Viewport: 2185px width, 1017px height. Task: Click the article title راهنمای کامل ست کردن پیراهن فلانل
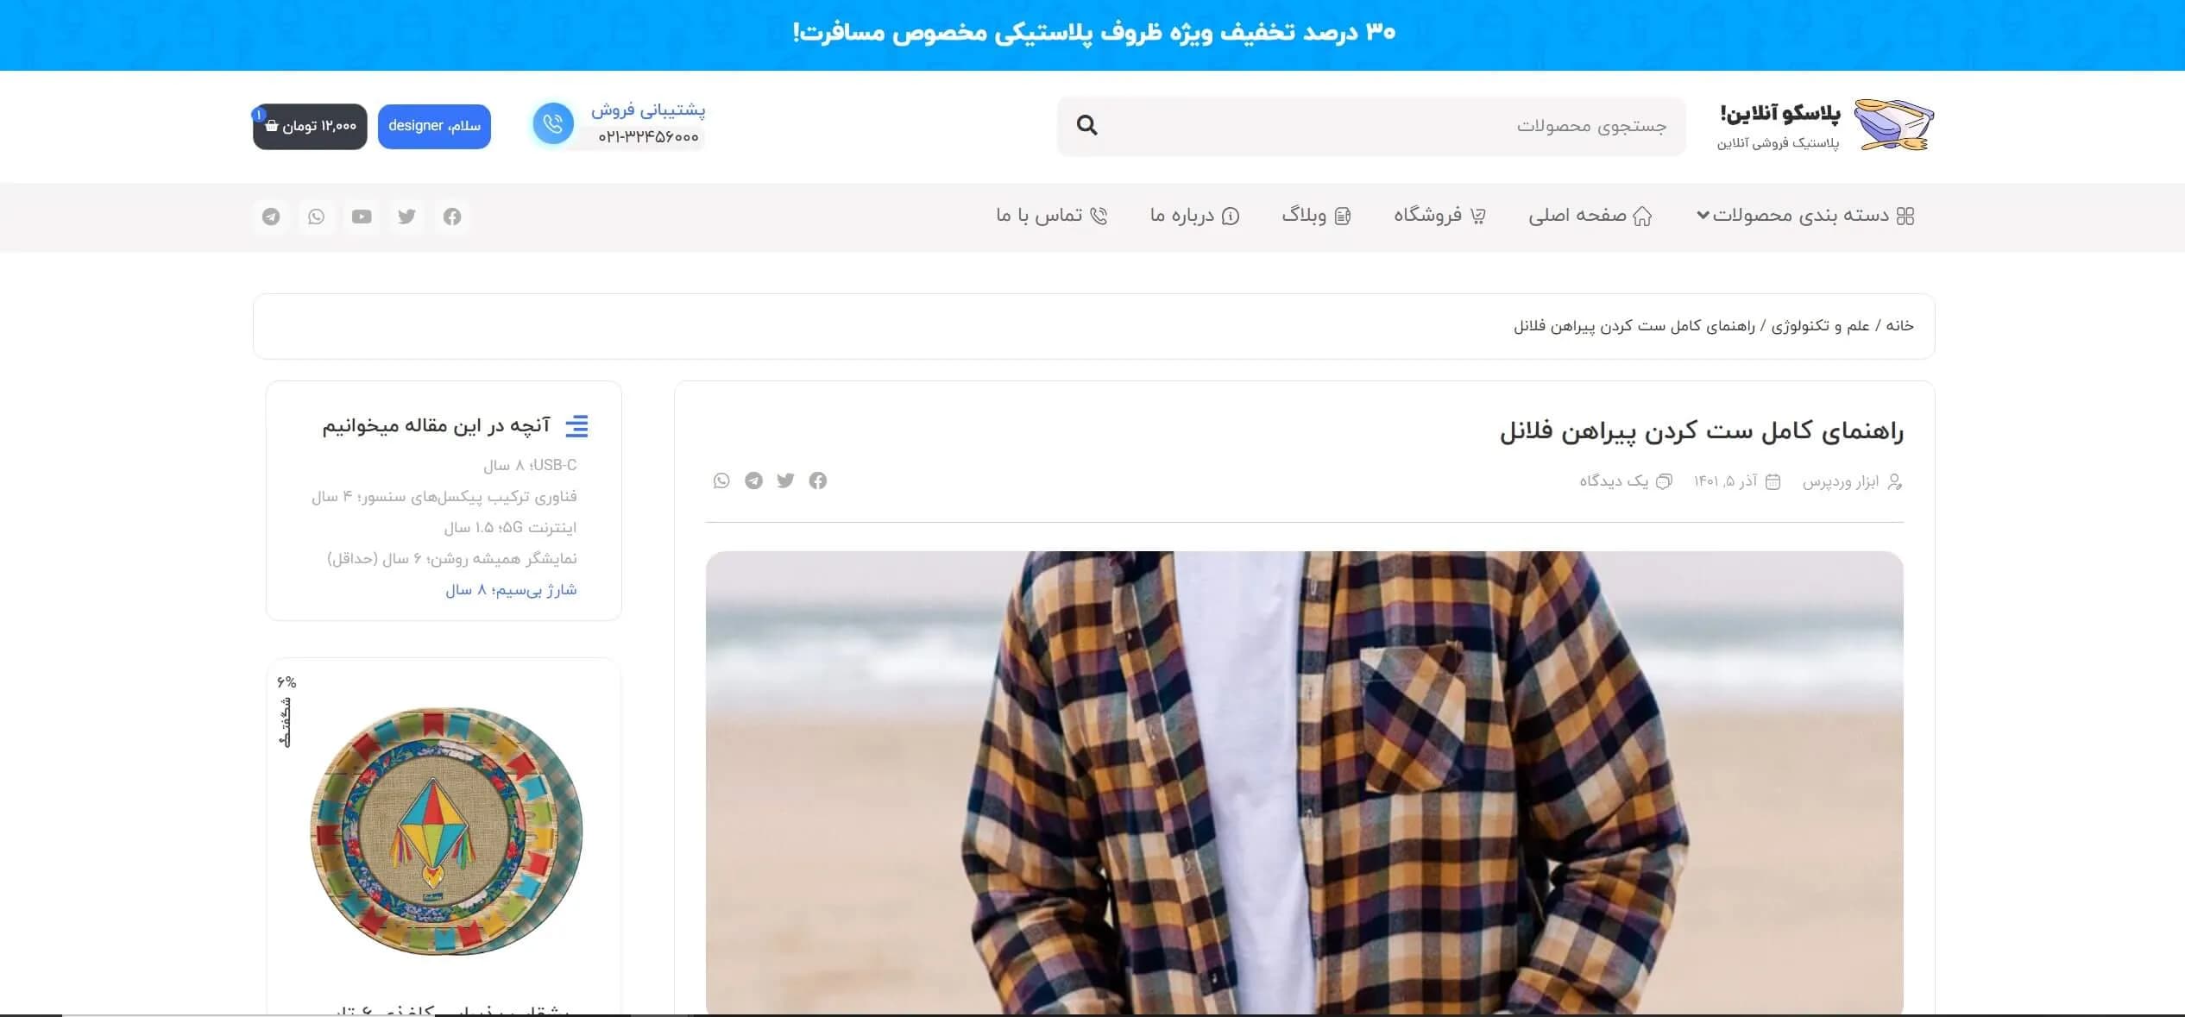tap(1701, 430)
